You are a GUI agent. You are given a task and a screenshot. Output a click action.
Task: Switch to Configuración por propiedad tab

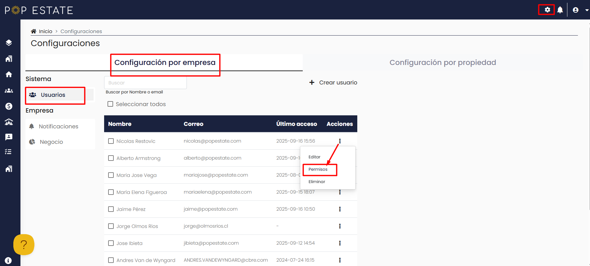442,62
